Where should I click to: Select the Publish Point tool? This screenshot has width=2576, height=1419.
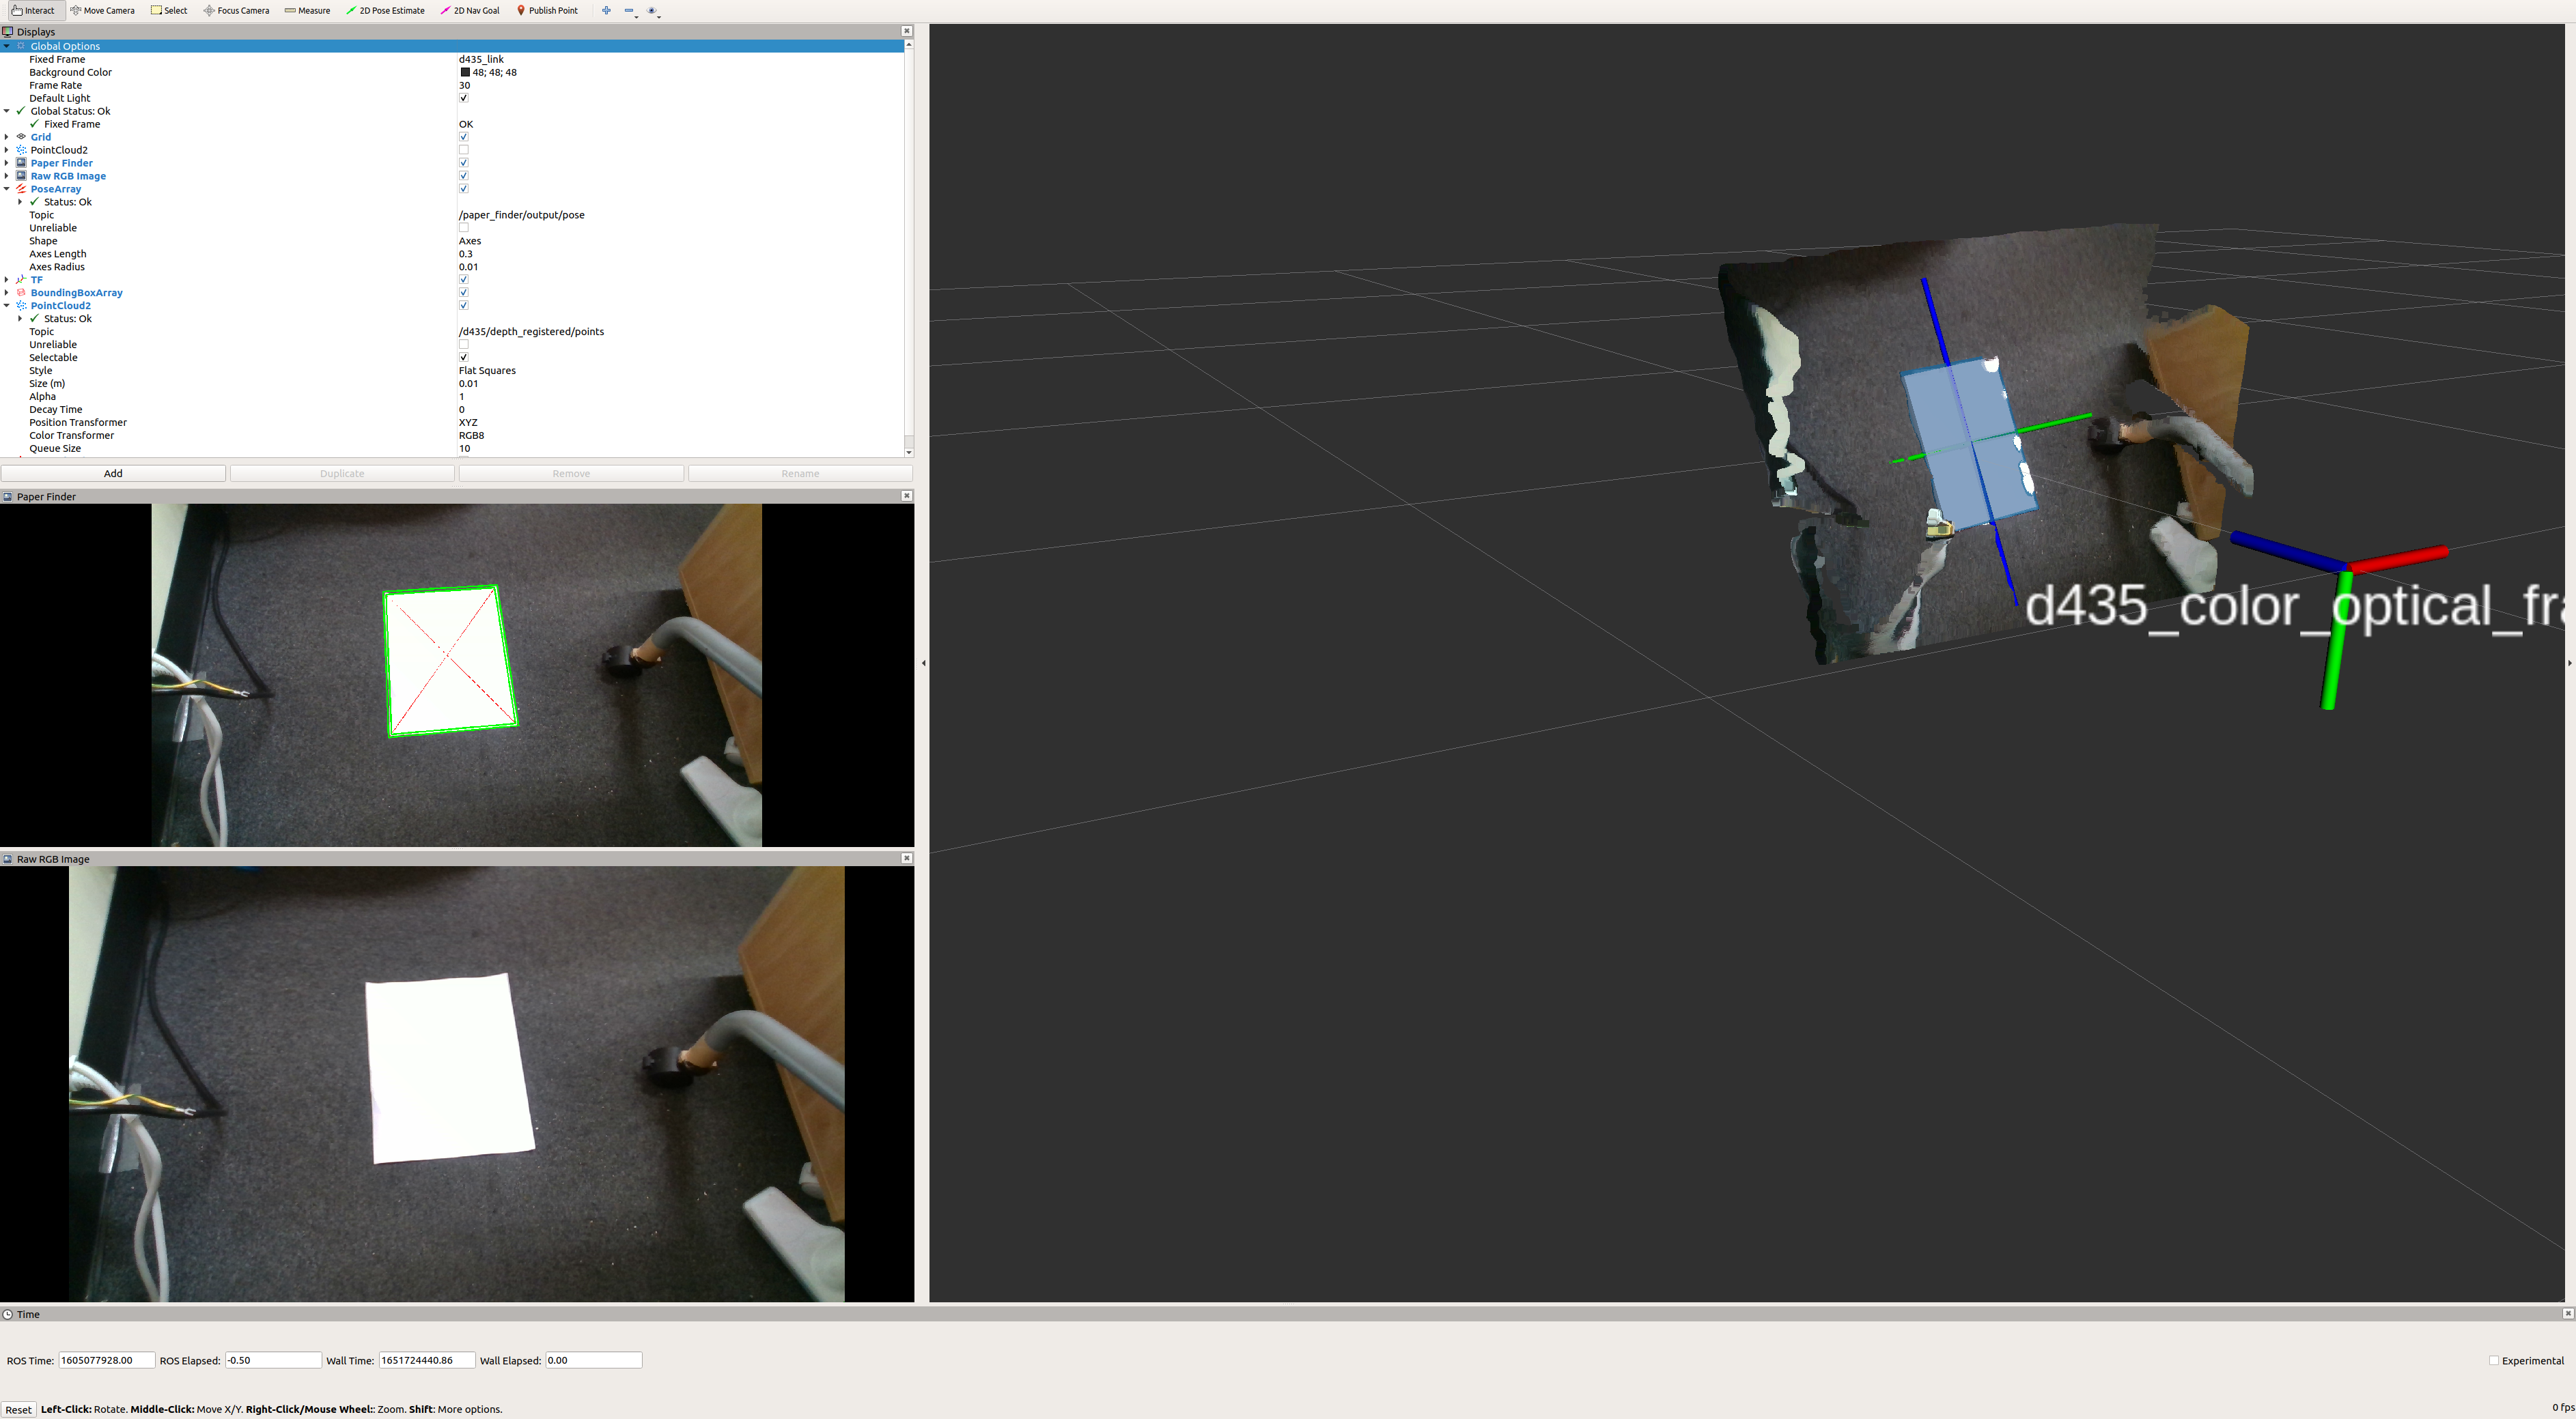[547, 10]
